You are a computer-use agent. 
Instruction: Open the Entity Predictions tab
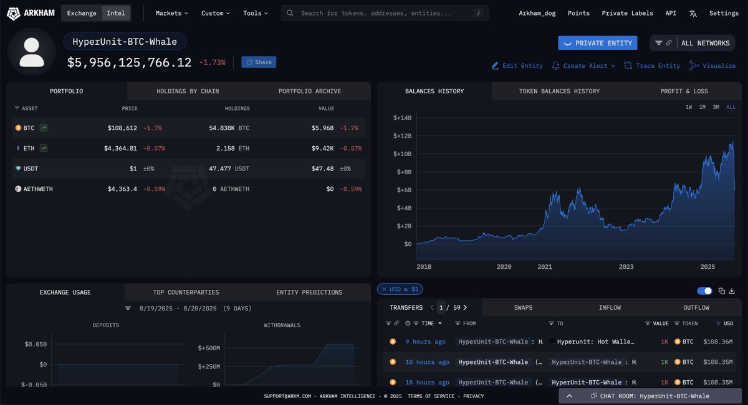tap(309, 292)
